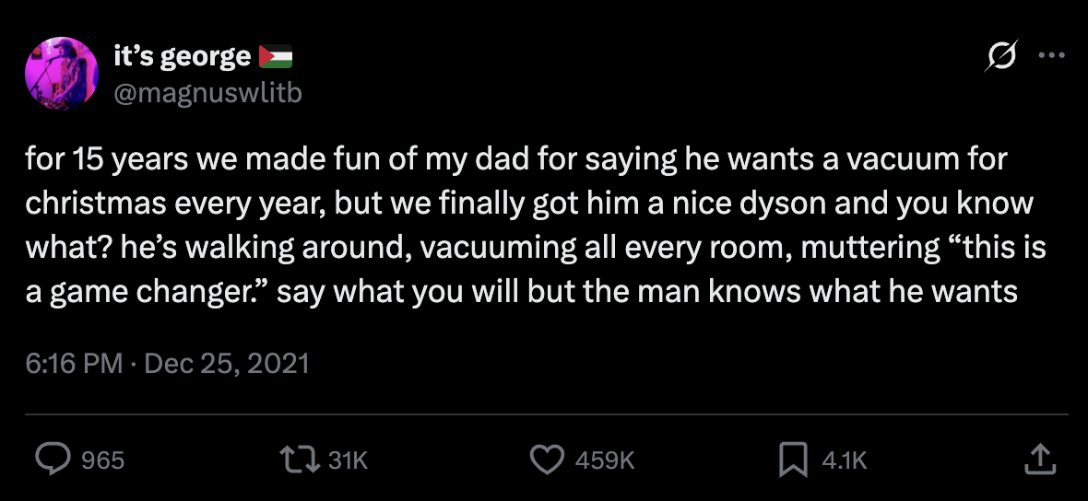This screenshot has height=501, width=1088.
Task: Open the three-dot more options menu
Action: coord(1051,56)
